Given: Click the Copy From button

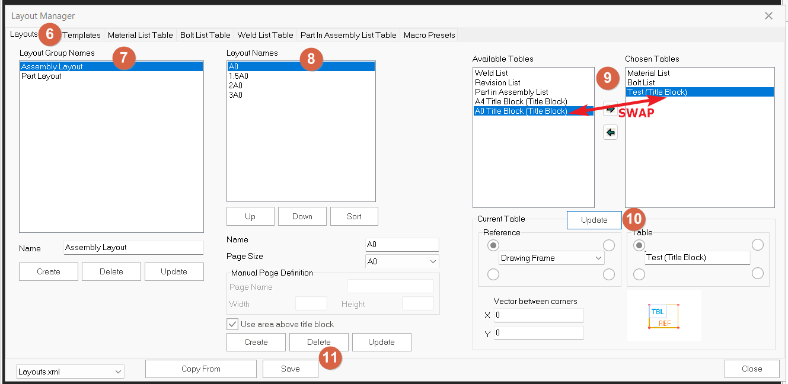Looking at the screenshot, I should 200,369.
